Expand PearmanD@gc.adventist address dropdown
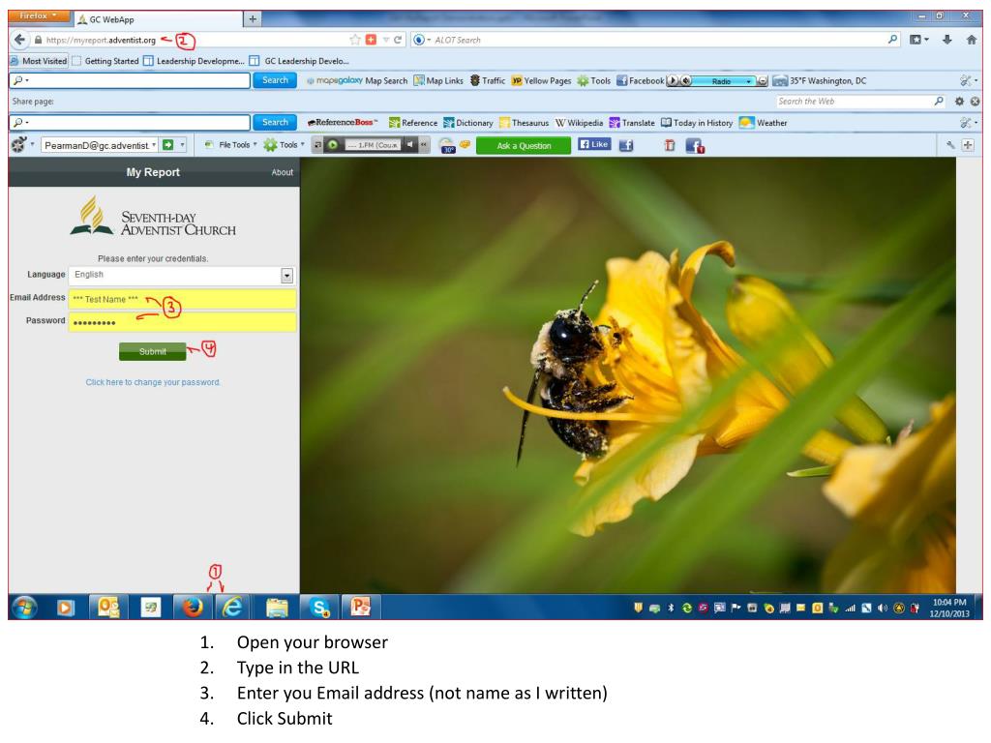This screenshot has width=991, height=743. coord(154,145)
